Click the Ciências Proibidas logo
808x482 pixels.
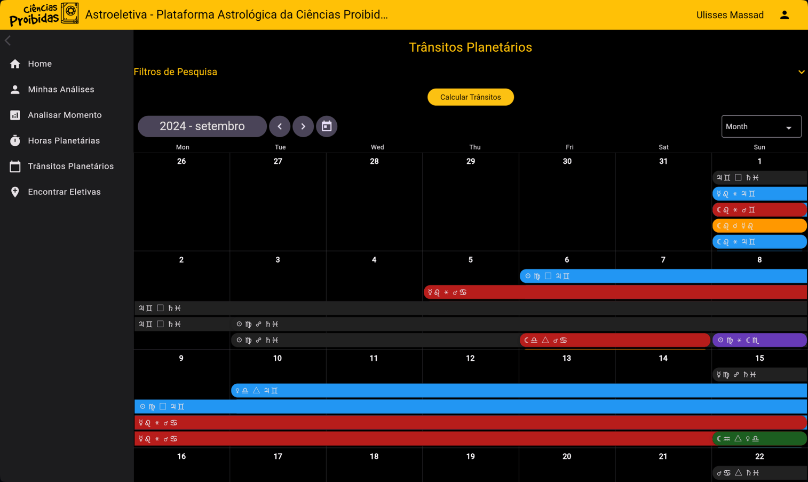point(44,14)
